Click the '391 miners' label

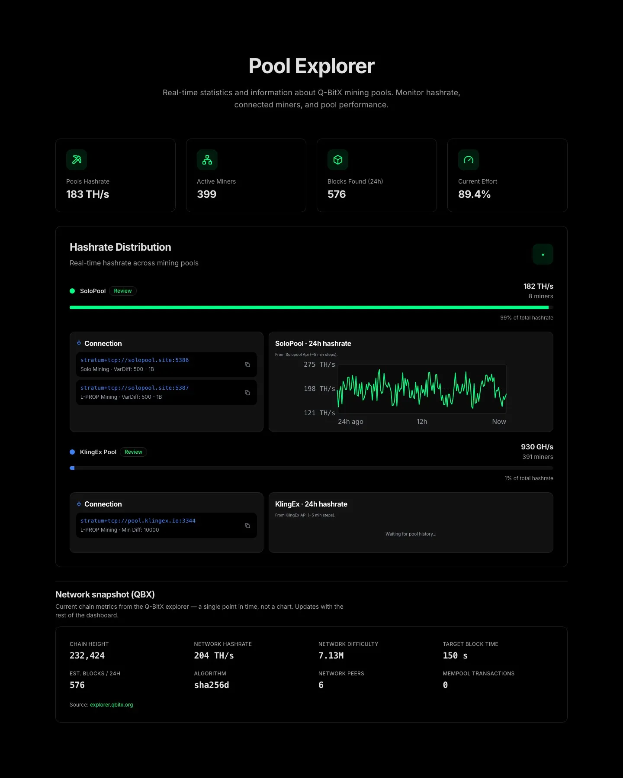point(538,457)
